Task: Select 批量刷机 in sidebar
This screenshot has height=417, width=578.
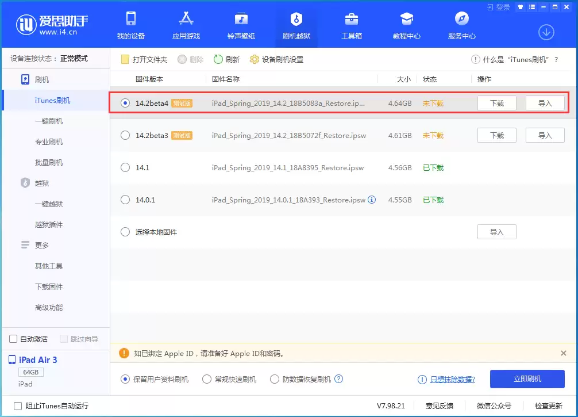Action: coord(49,162)
